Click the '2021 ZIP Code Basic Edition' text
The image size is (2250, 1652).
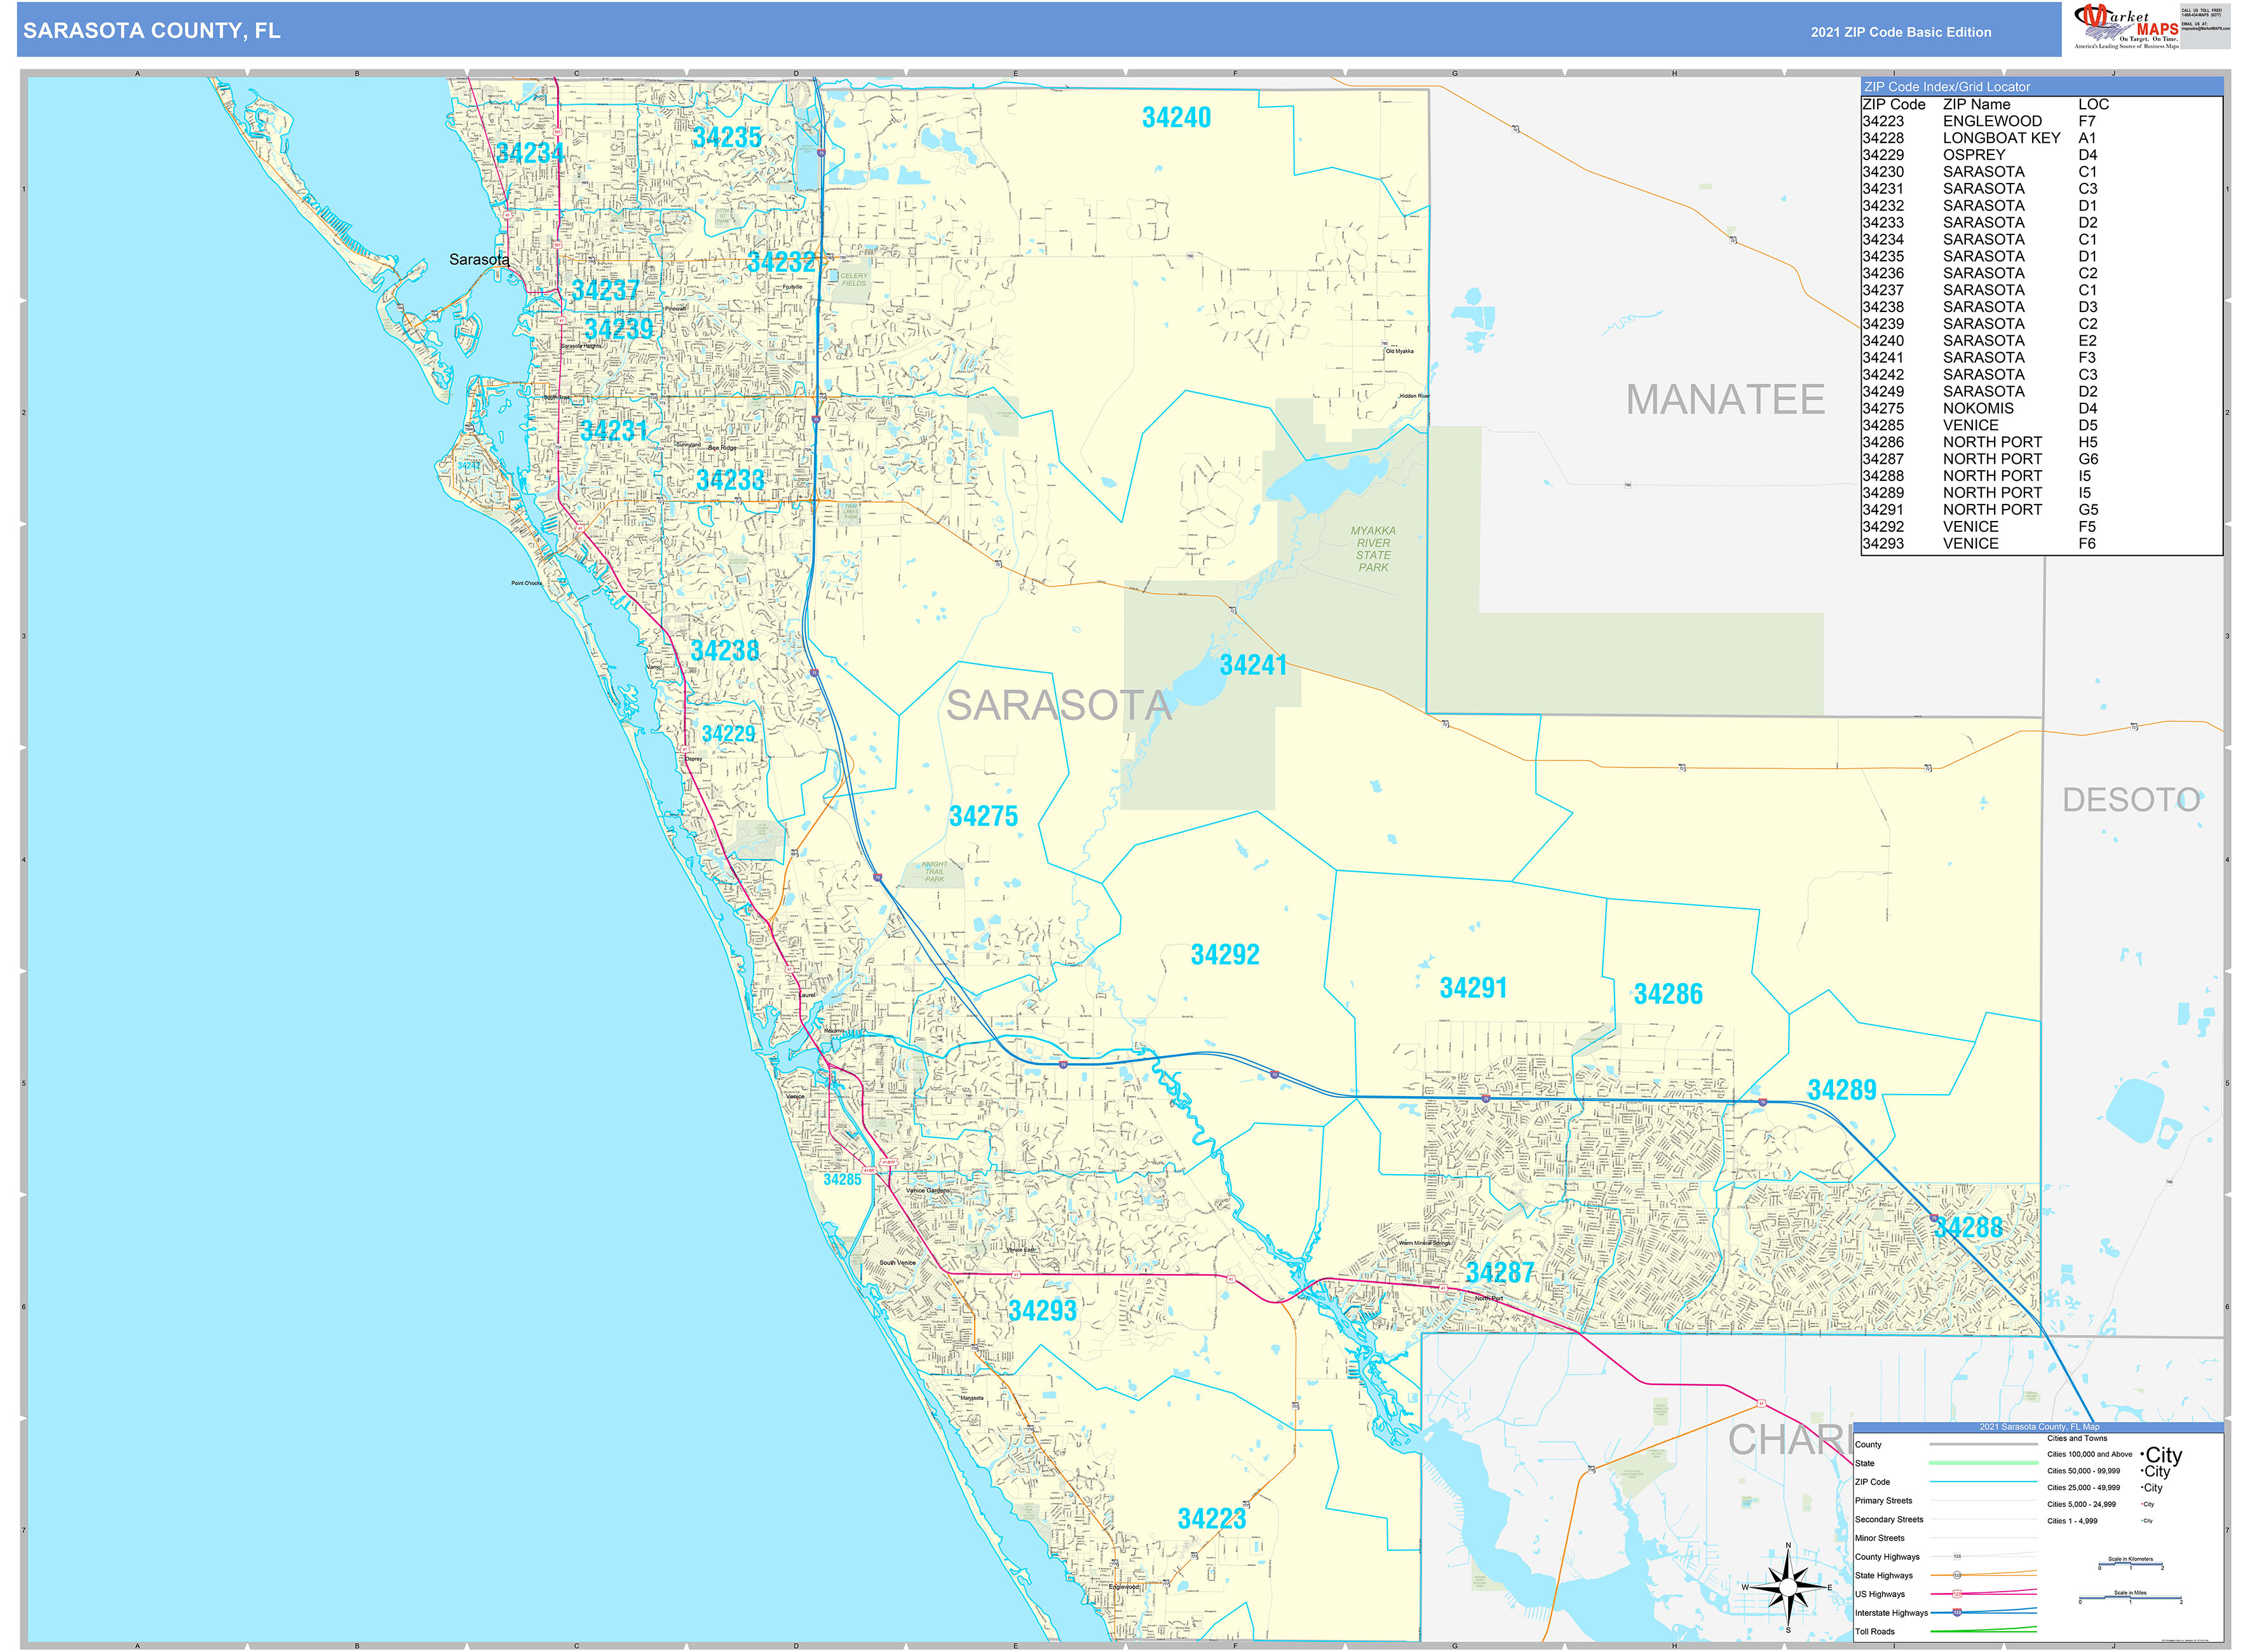tap(1901, 32)
